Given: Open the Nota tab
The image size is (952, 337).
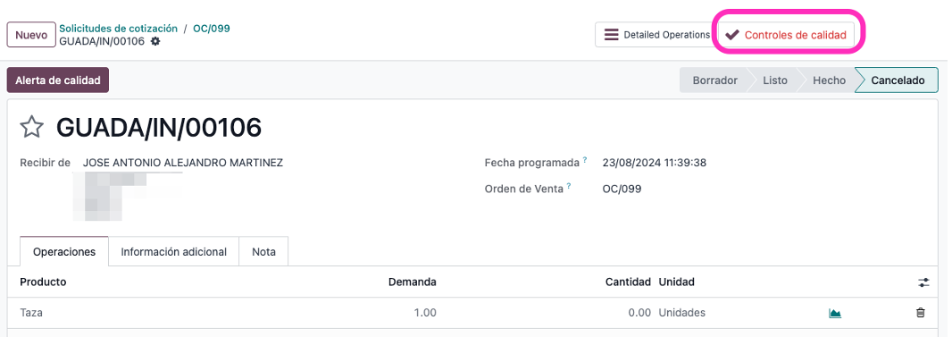Looking at the screenshot, I should [263, 251].
